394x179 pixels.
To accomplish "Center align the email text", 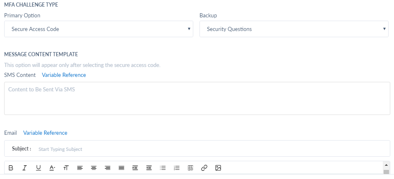I will coord(94,168).
